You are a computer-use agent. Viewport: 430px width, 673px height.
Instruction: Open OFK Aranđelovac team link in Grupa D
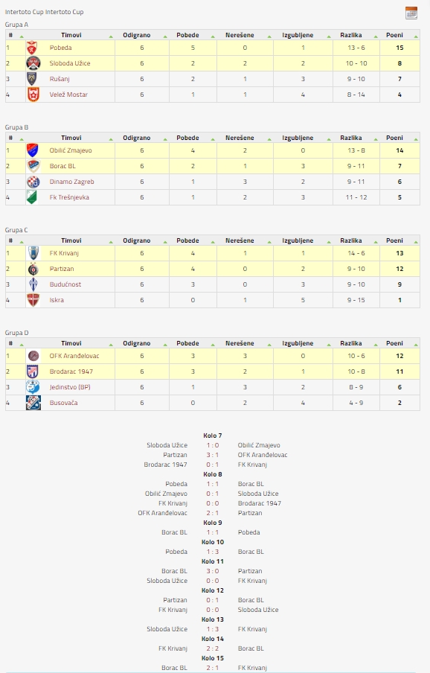pyautogui.click(x=74, y=356)
